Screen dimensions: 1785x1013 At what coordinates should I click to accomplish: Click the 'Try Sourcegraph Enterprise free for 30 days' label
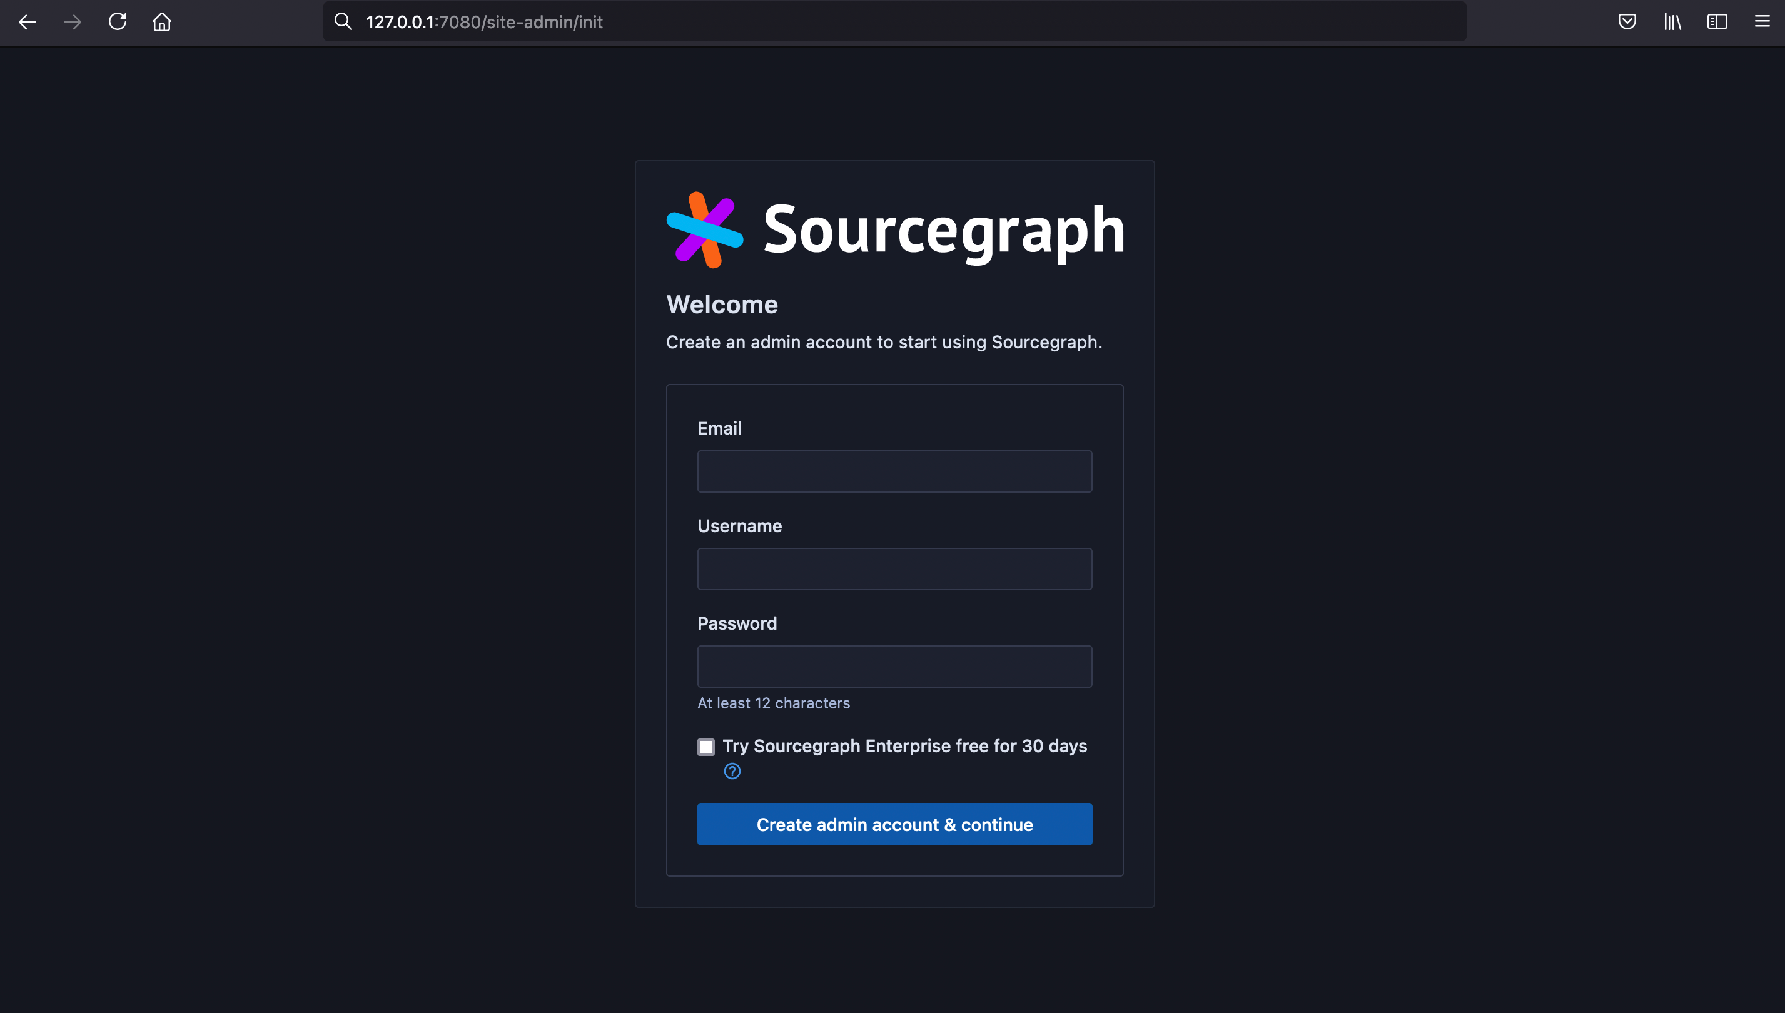pyautogui.click(x=904, y=747)
